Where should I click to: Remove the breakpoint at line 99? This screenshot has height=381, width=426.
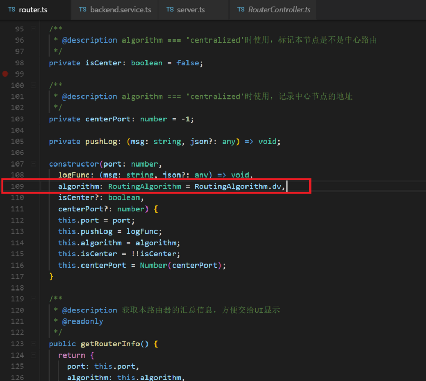tap(5, 74)
